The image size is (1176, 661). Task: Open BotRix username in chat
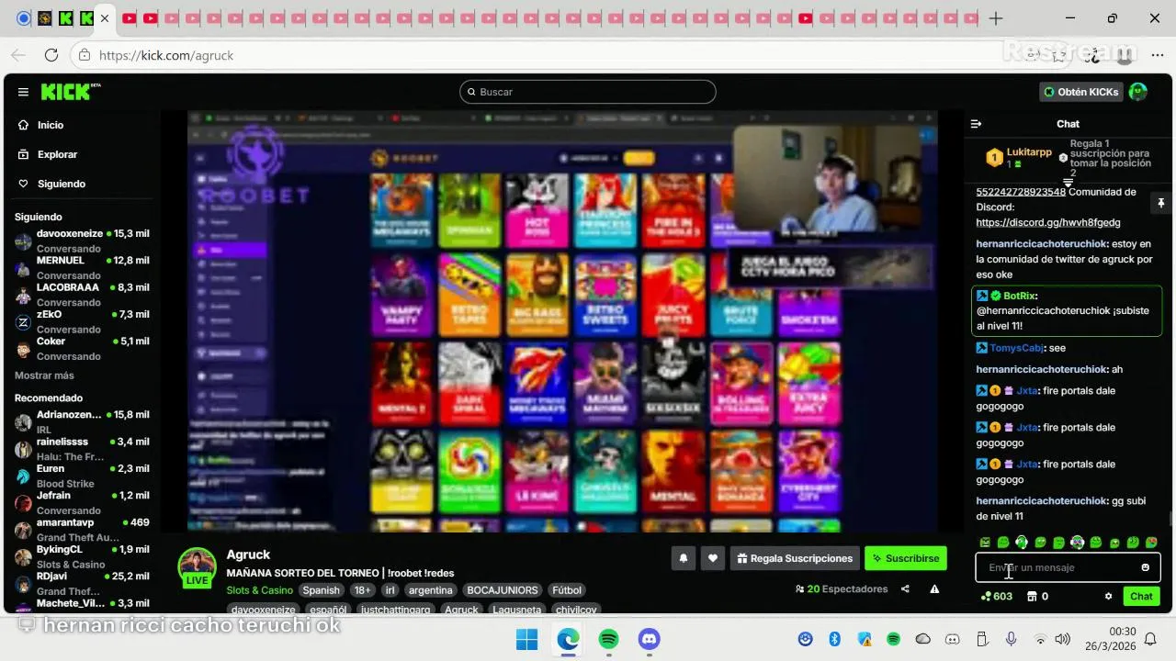[x=1020, y=296]
